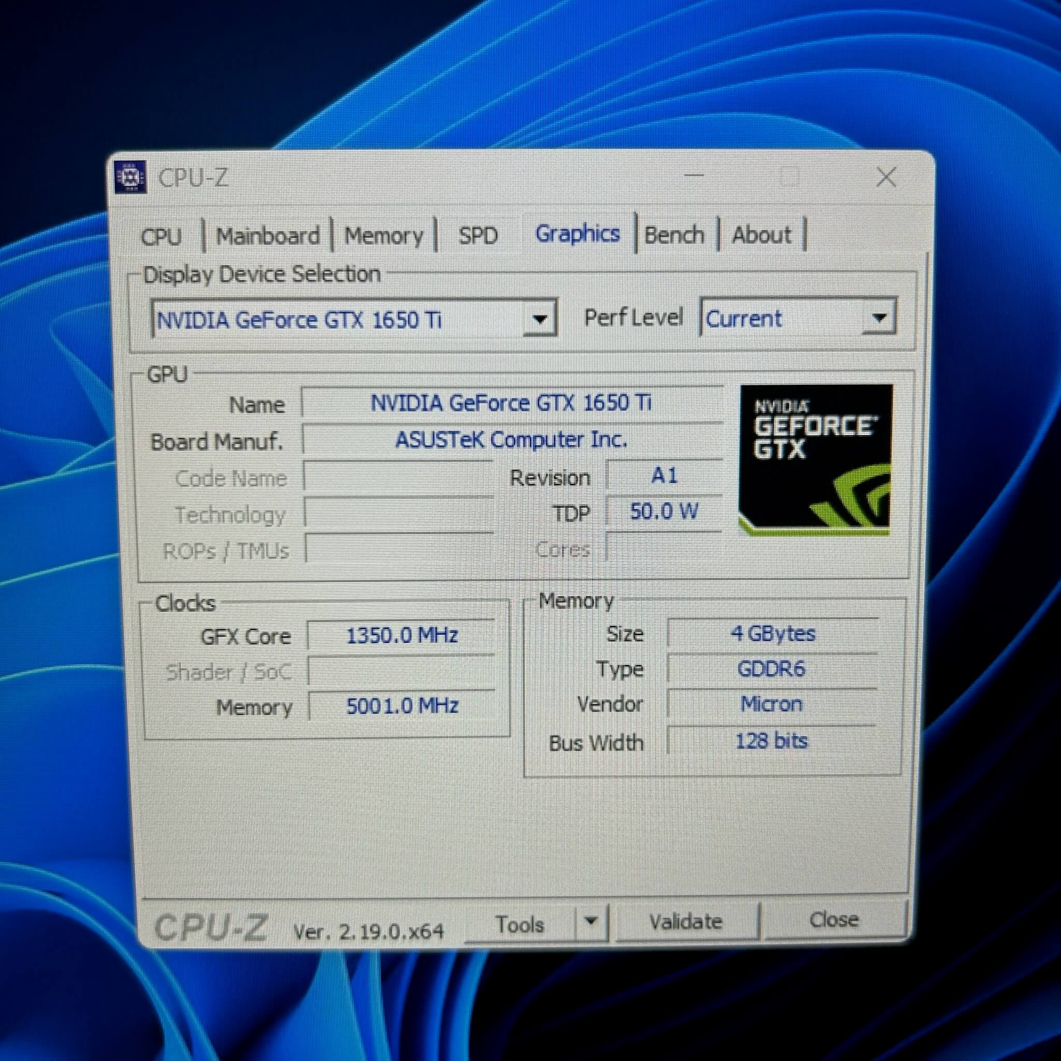The height and width of the screenshot is (1061, 1061).
Task: Open the About tab
Action: point(761,235)
